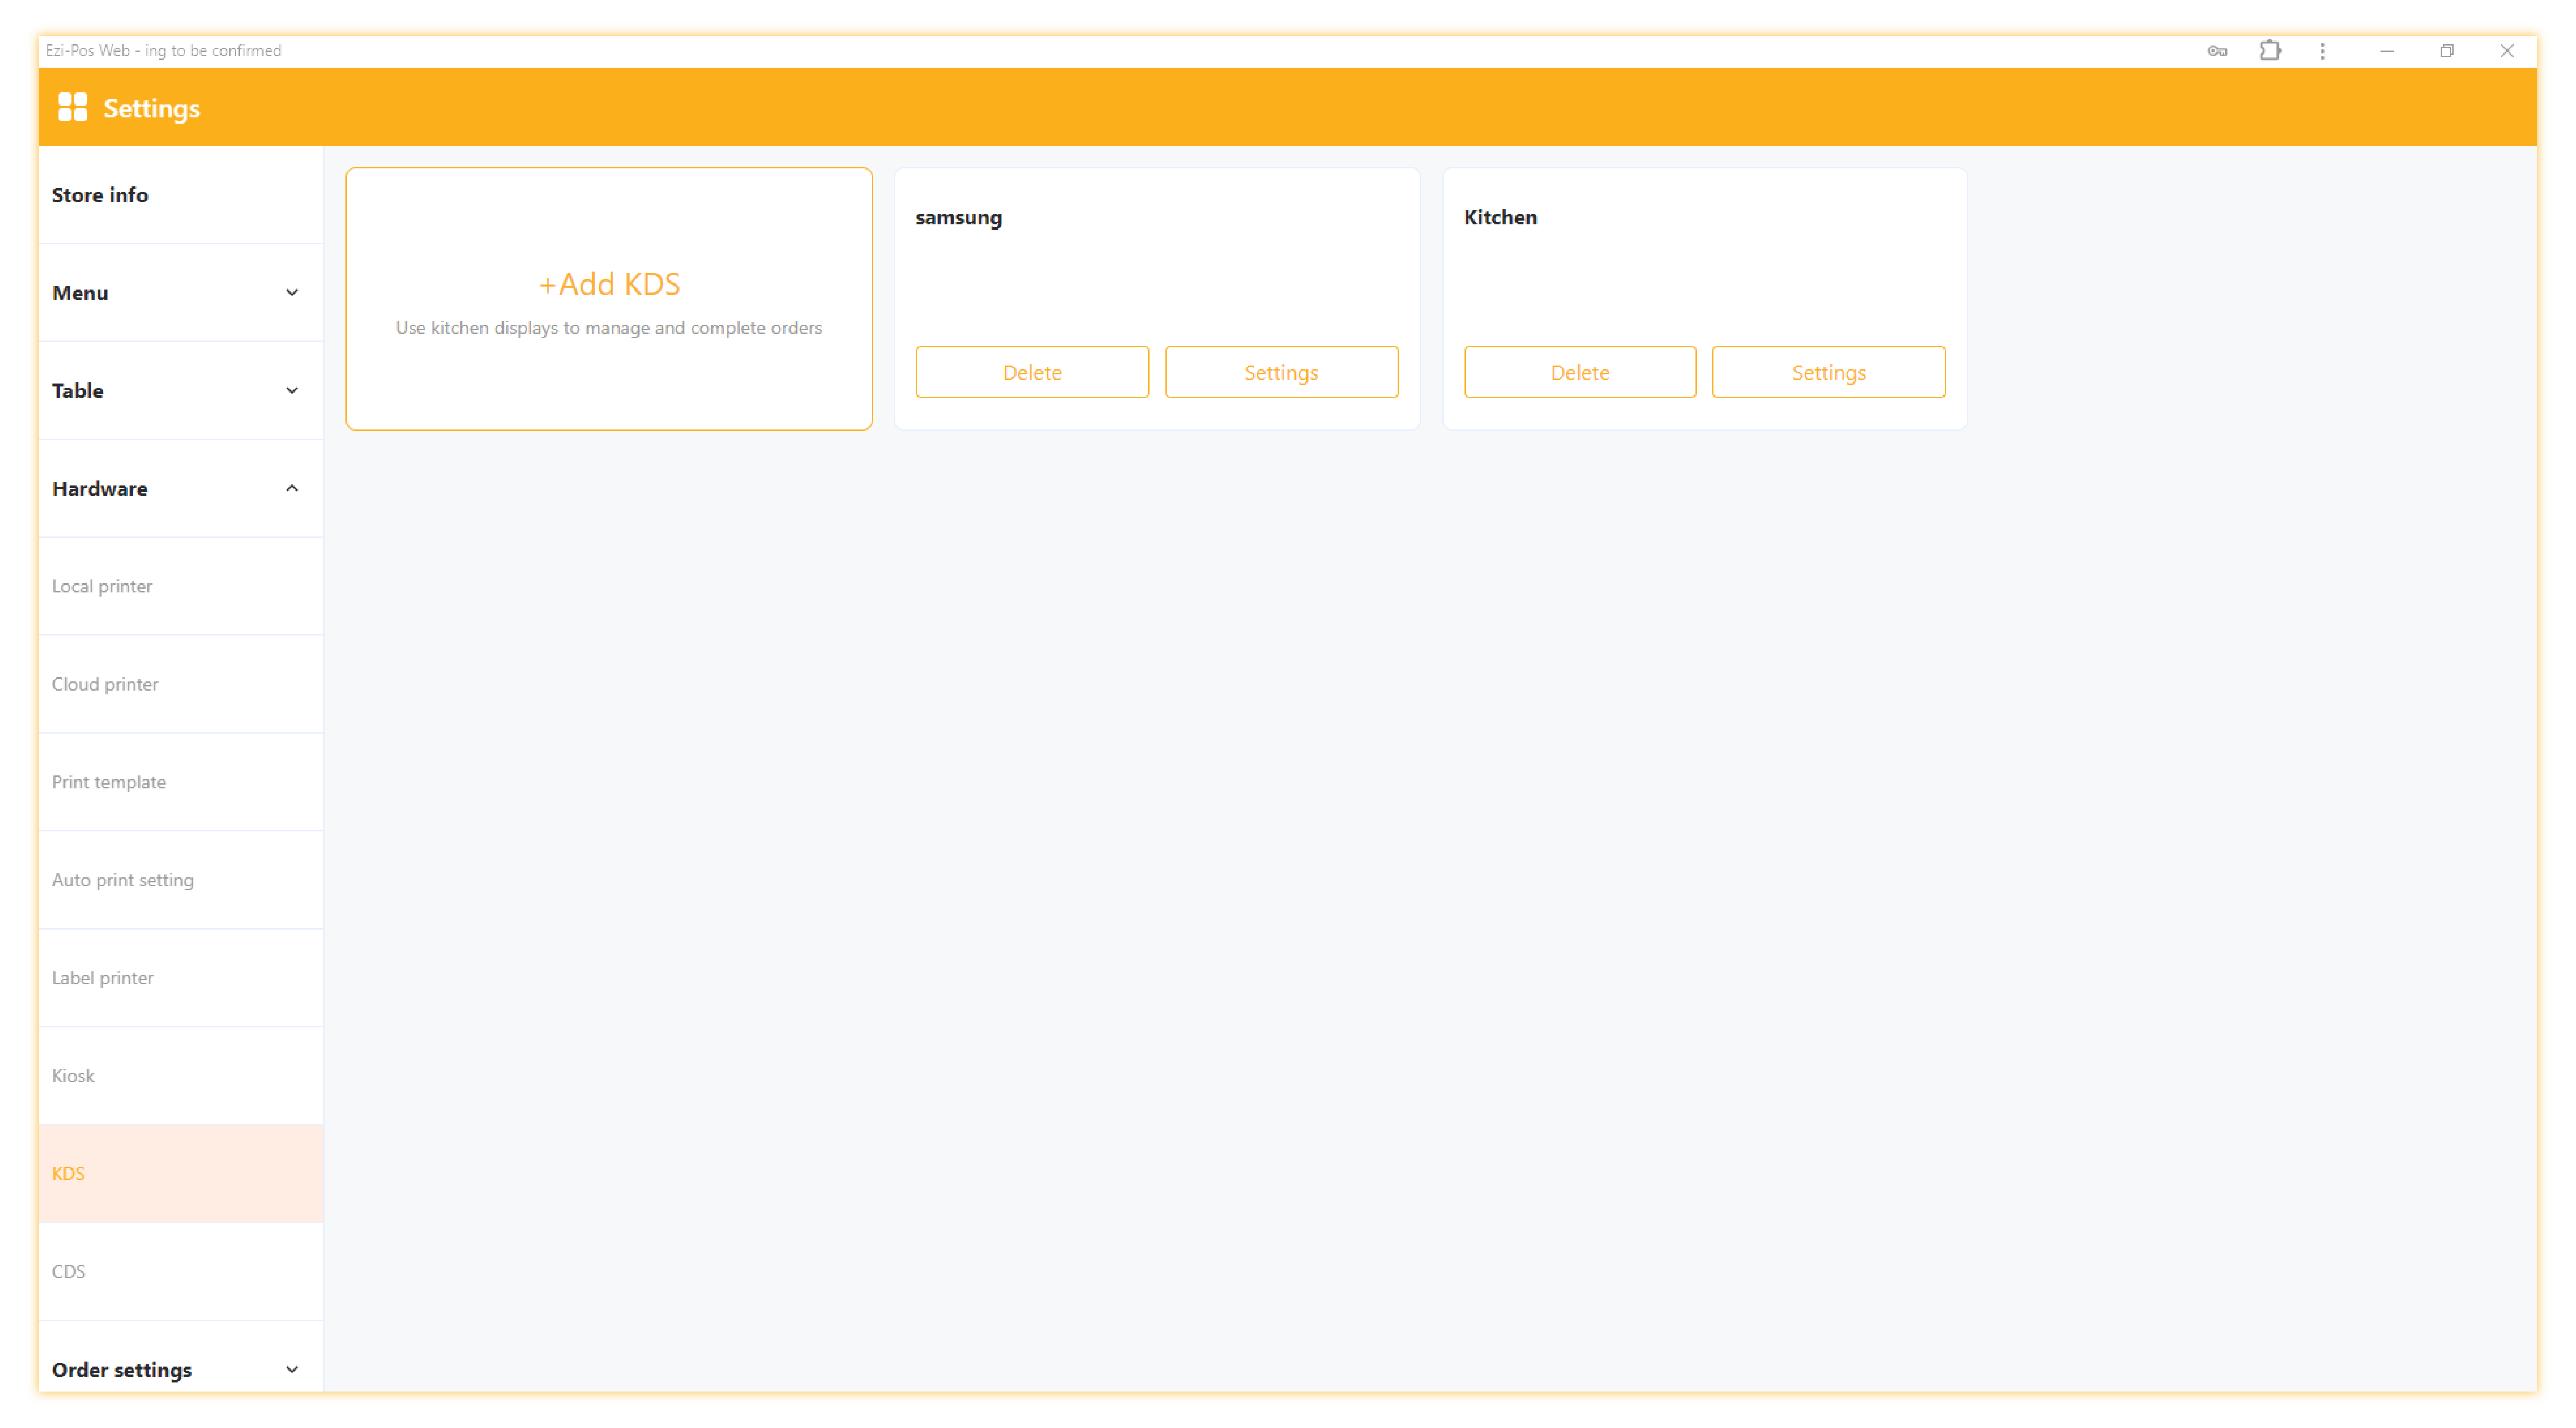
Task: Open Local printer settings
Action: tap(181, 587)
